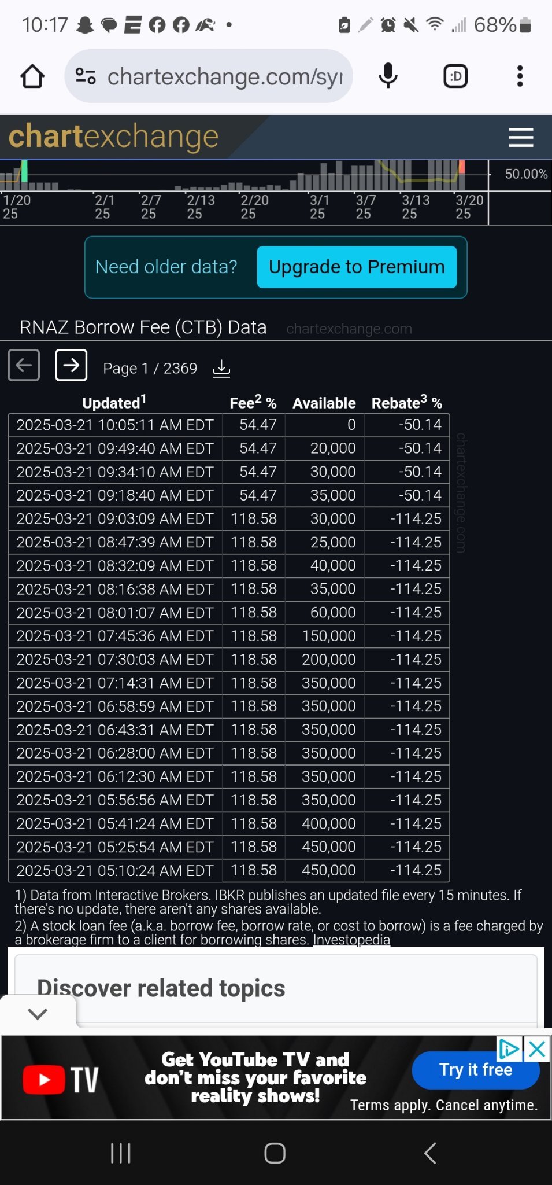Go to previous page arrow
This screenshot has height=1185, width=552.
[24, 365]
